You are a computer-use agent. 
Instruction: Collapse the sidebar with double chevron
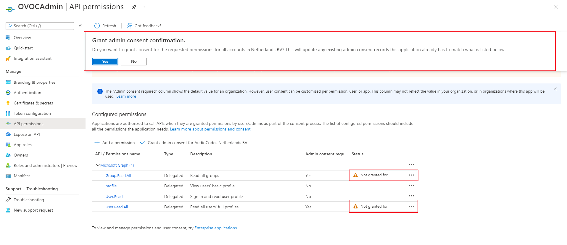click(80, 26)
